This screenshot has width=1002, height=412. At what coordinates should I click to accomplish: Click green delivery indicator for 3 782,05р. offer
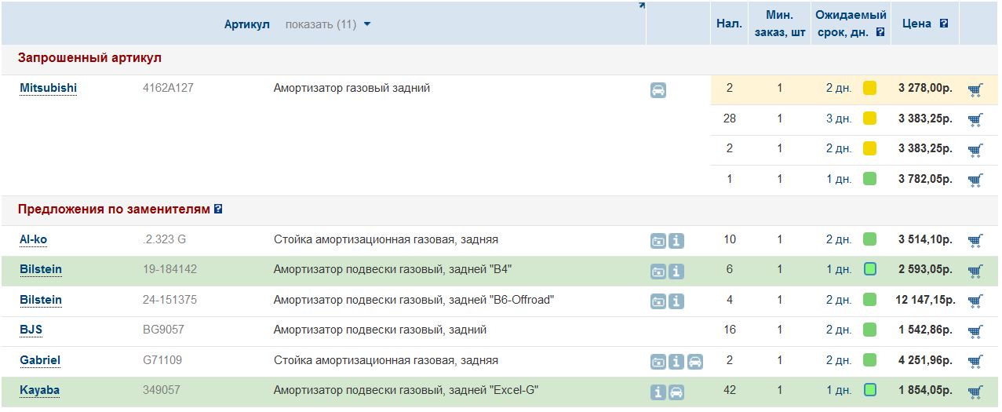click(x=869, y=179)
